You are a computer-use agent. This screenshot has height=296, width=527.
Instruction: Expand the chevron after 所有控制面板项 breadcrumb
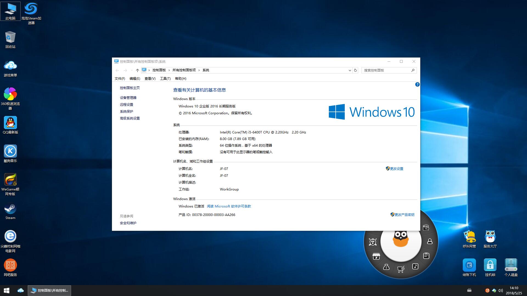pyautogui.click(x=199, y=70)
